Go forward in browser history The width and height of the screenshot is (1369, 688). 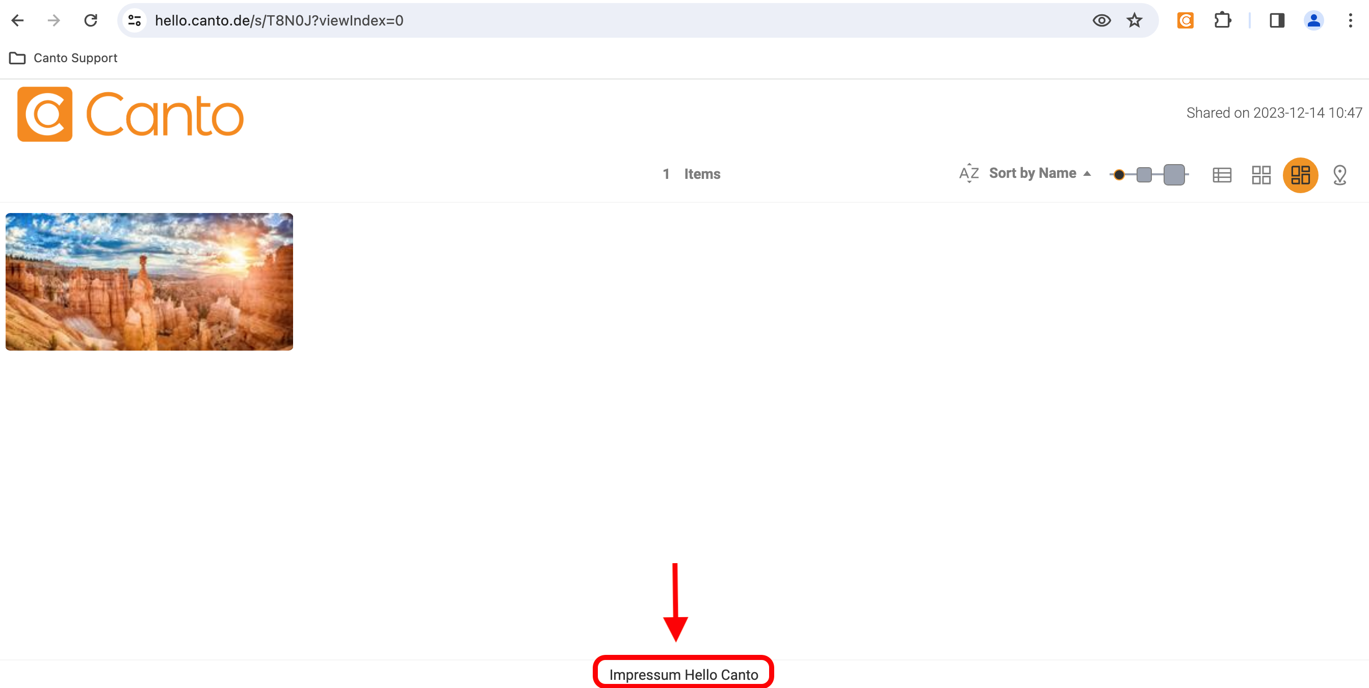[54, 20]
